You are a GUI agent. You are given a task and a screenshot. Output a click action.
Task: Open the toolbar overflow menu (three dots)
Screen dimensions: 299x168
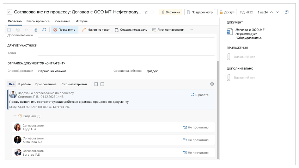point(191,30)
